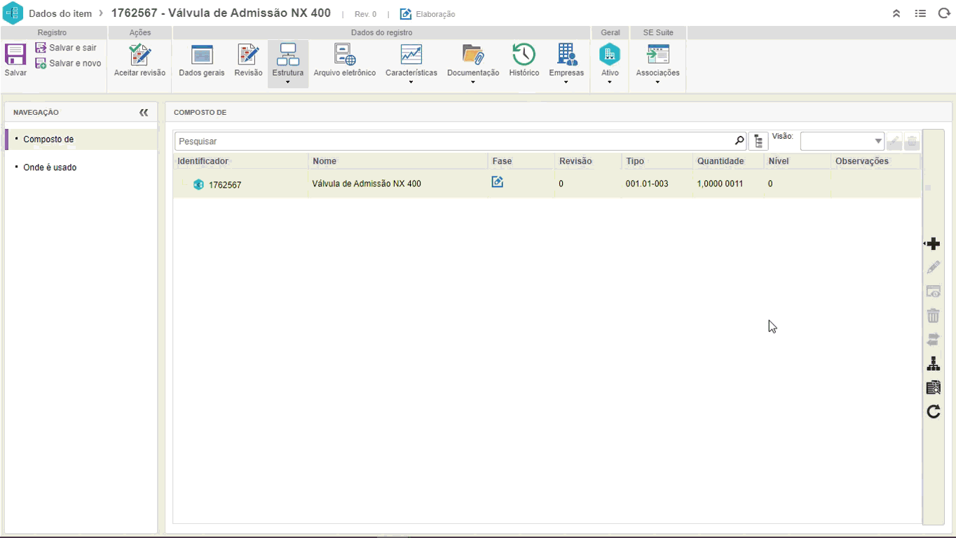Focus the Pesquisar search field
The image size is (956, 538).
(454, 141)
